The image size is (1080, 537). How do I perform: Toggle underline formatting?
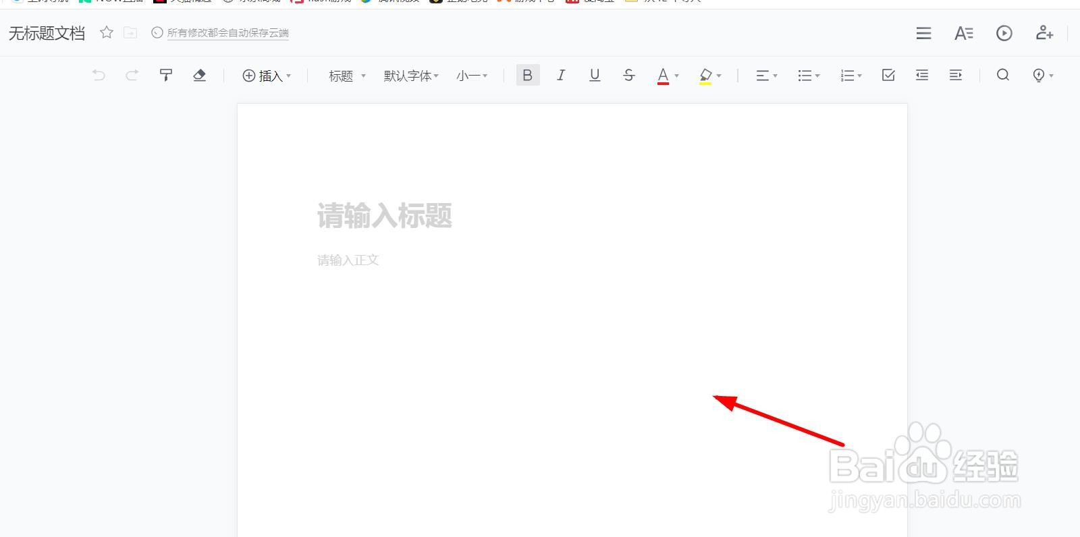click(x=595, y=75)
